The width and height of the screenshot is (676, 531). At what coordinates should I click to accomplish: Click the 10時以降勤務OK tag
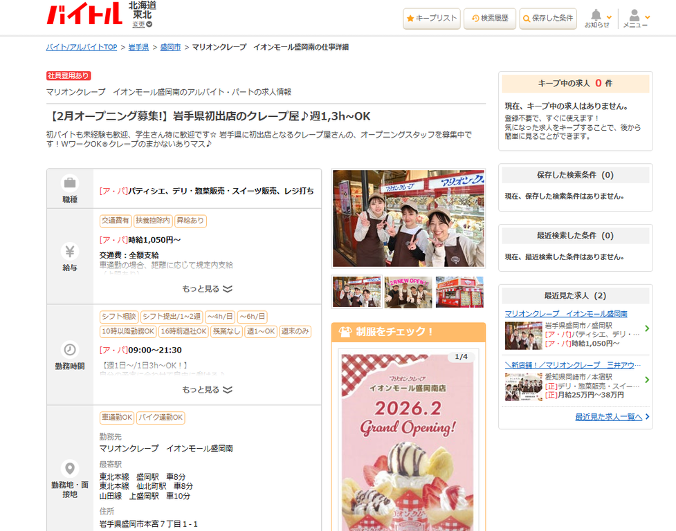click(127, 332)
